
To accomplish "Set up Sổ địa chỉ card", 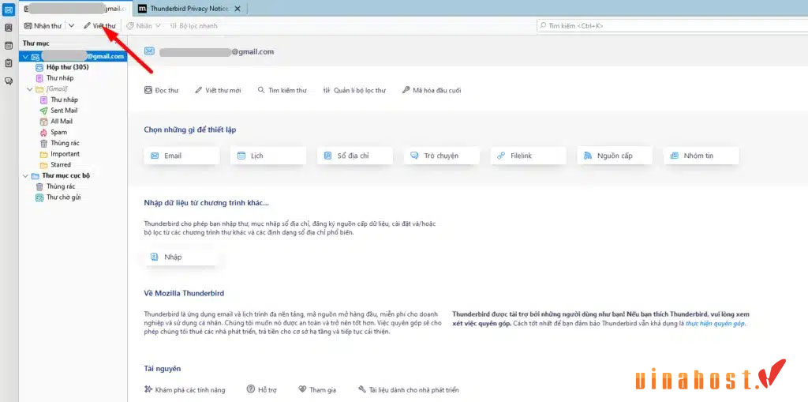I will [x=355, y=156].
